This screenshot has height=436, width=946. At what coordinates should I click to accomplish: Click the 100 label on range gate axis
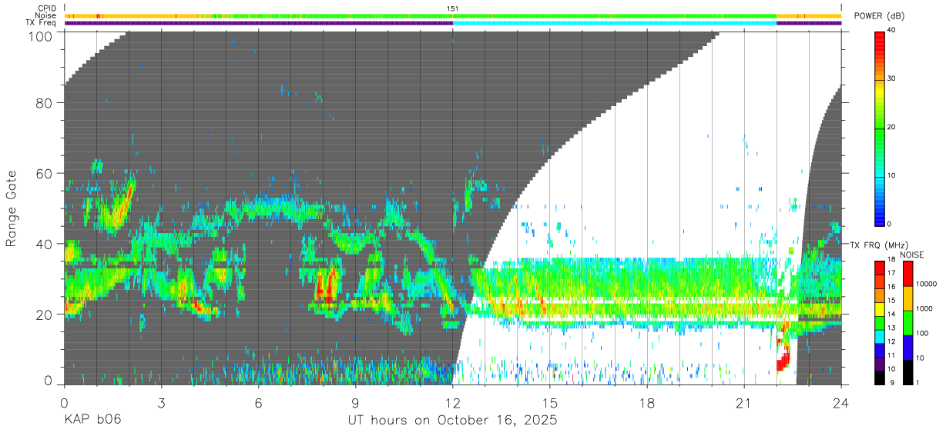pyautogui.click(x=39, y=35)
